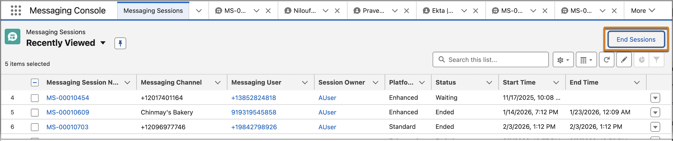Open the Nilouf... tab chevron menu
Screen dimensions: 673x141
325,11
